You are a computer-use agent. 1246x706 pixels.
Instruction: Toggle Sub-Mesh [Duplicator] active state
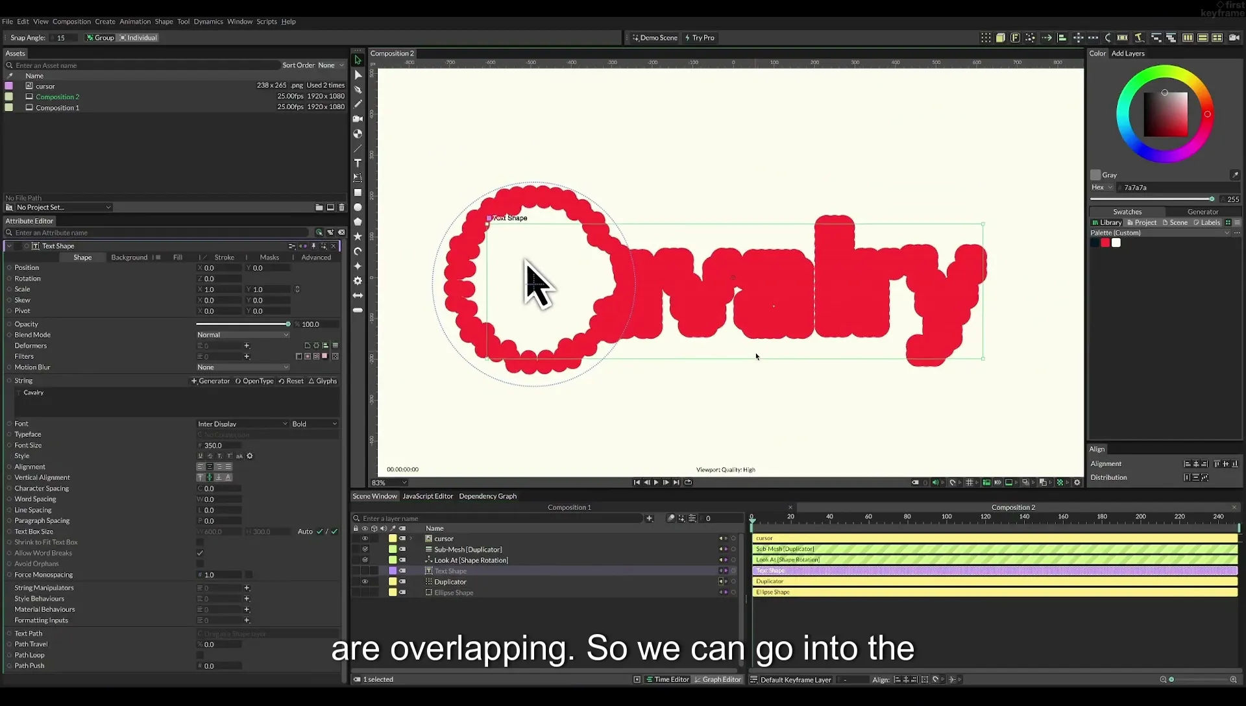(365, 549)
